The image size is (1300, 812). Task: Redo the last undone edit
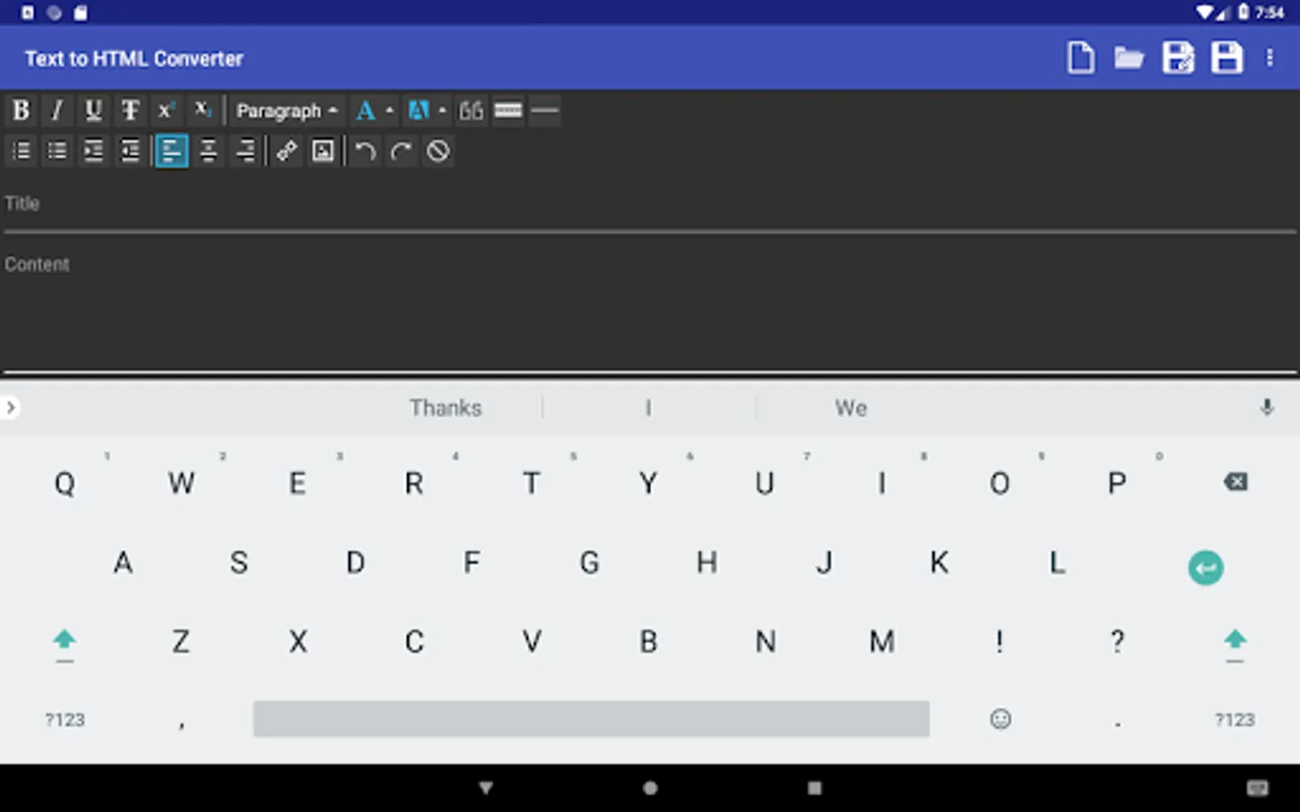[x=402, y=151]
